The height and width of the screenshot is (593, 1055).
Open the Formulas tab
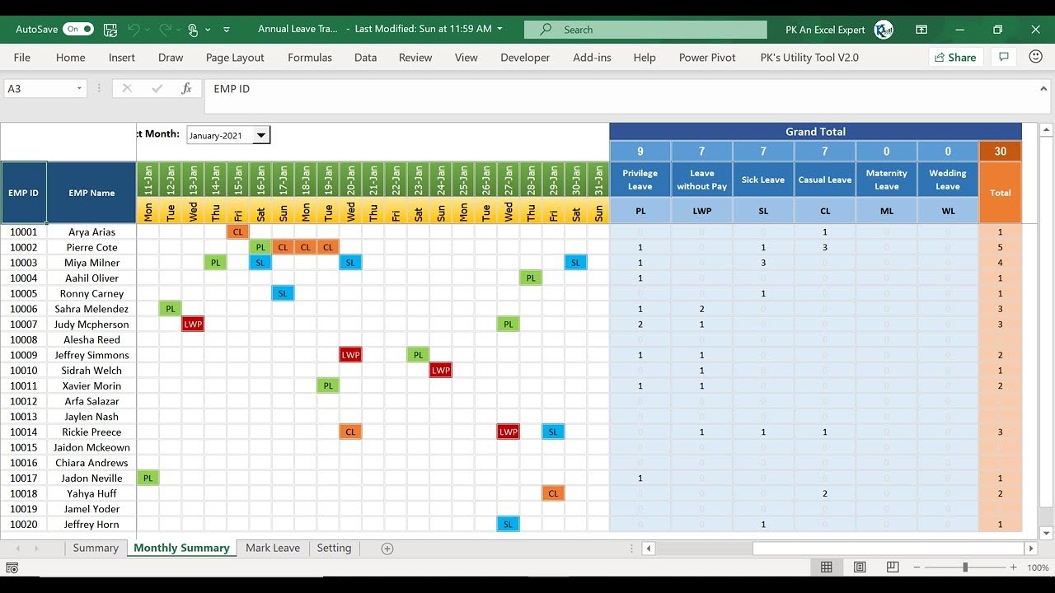click(310, 58)
